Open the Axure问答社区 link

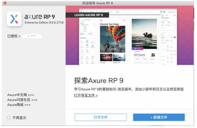[x=22, y=100]
